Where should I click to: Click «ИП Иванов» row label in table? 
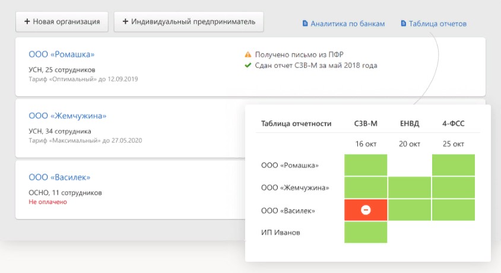click(x=281, y=233)
